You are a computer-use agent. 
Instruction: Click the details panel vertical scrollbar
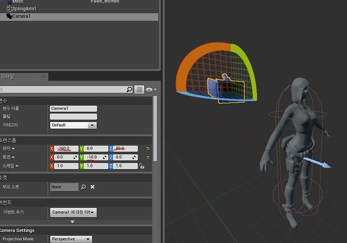coord(155,128)
